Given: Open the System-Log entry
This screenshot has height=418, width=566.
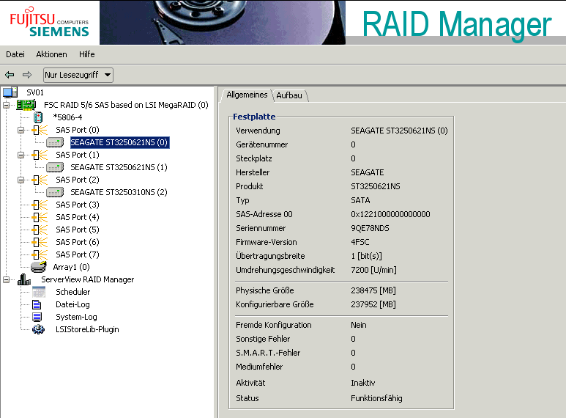Looking at the screenshot, I should click(x=77, y=317).
